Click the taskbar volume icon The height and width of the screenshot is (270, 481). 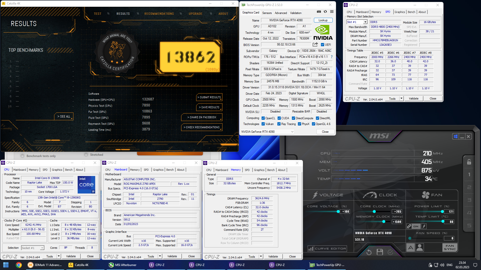tap(442, 265)
